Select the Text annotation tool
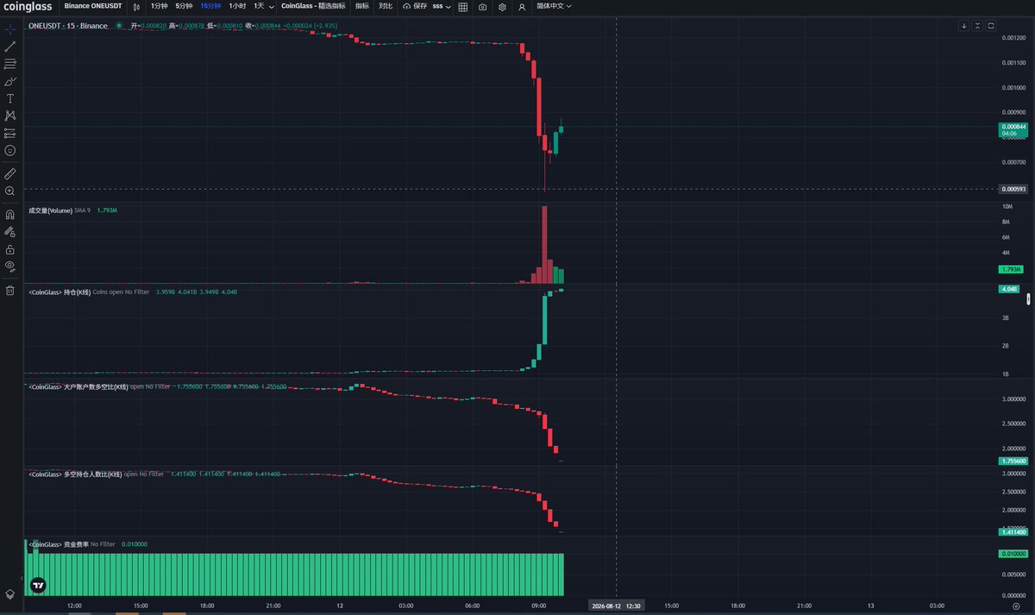Screen dimensions: 1035x615 10,98
